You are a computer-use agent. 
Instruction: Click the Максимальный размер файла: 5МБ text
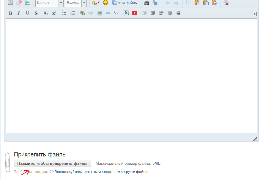128,164
